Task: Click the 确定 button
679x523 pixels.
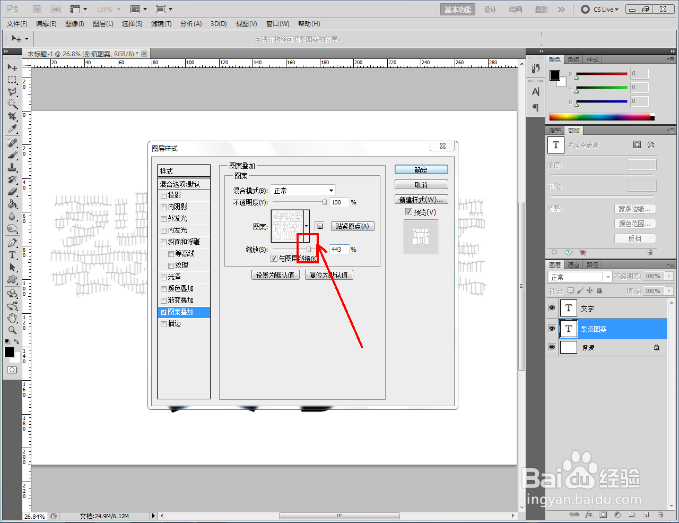Action: coord(421,169)
